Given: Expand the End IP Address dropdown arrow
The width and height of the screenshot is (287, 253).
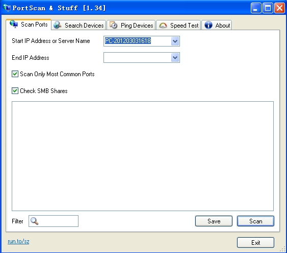Looking at the screenshot, I should [175, 58].
